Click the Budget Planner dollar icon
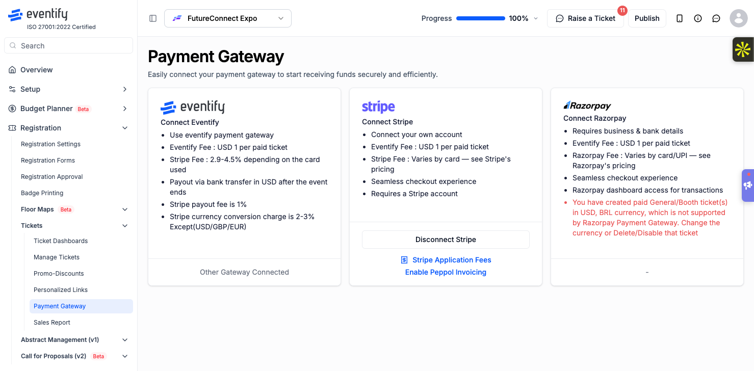The height and width of the screenshot is (371, 754). (x=12, y=109)
